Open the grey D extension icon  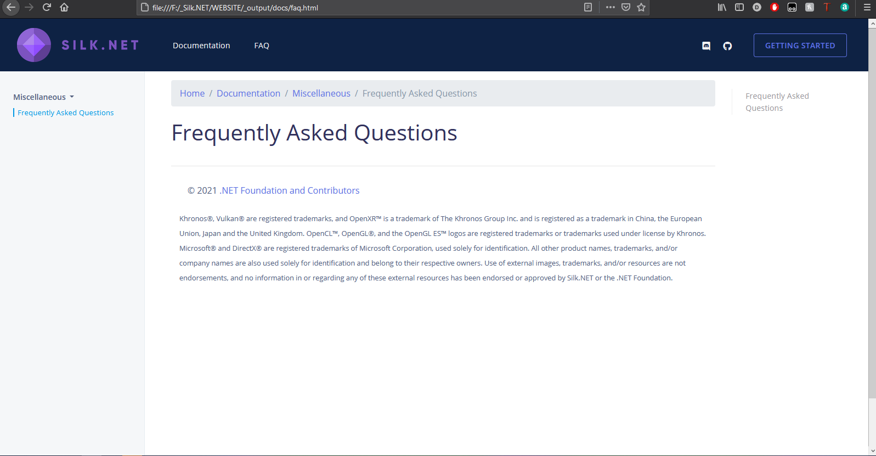click(x=756, y=7)
